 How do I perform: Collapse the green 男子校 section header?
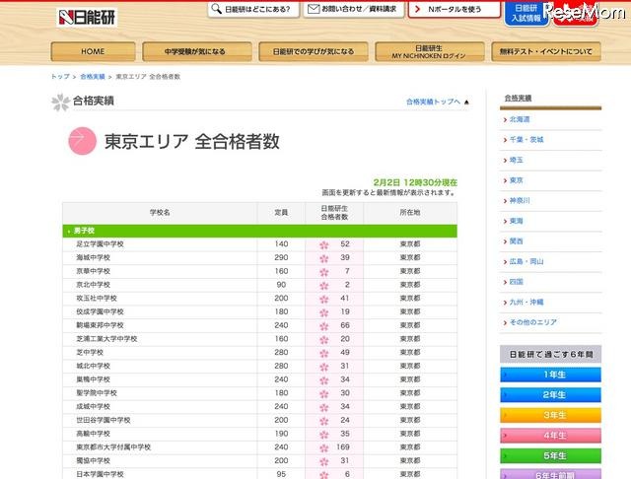[x=259, y=231]
